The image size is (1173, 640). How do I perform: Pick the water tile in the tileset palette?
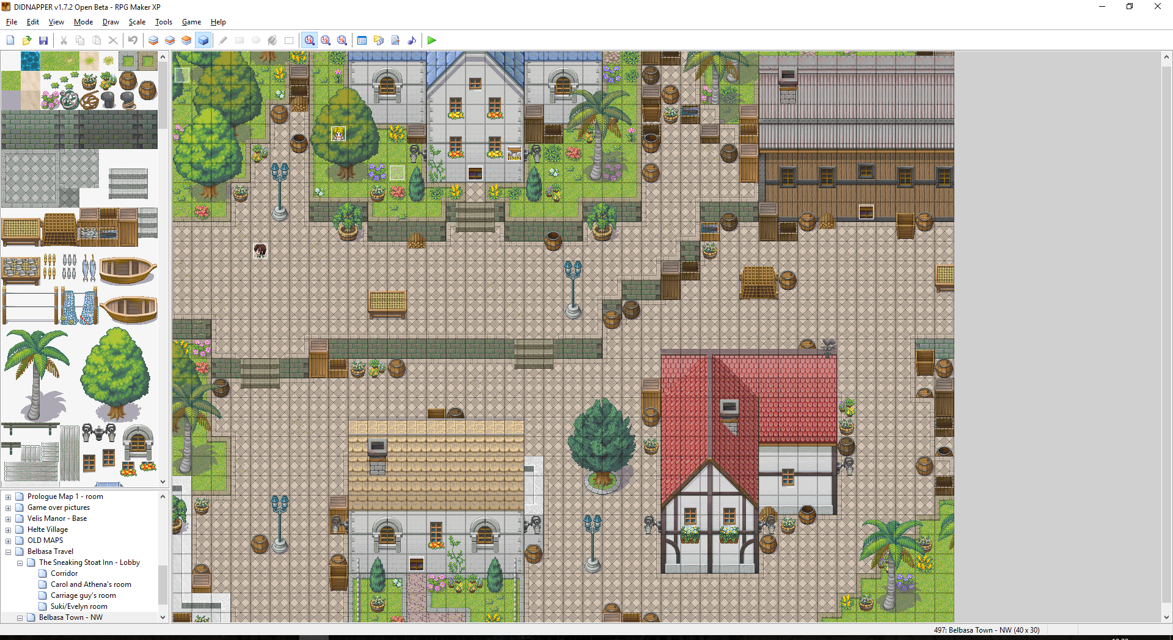point(31,61)
